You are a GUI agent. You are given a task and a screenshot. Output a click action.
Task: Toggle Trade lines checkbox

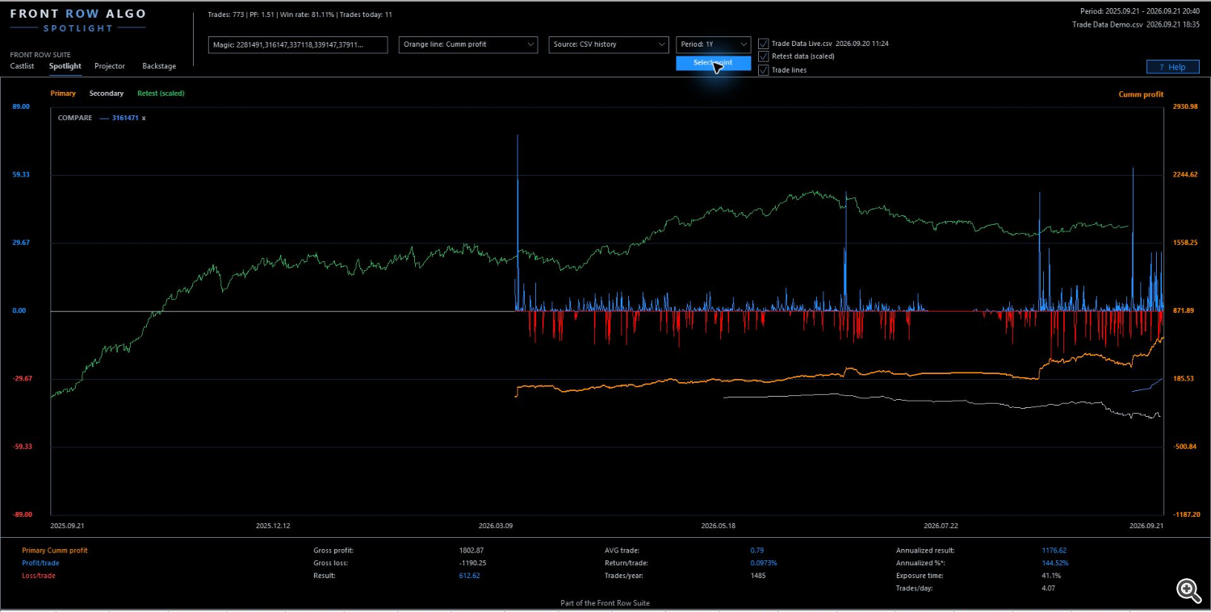click(764, 70)
